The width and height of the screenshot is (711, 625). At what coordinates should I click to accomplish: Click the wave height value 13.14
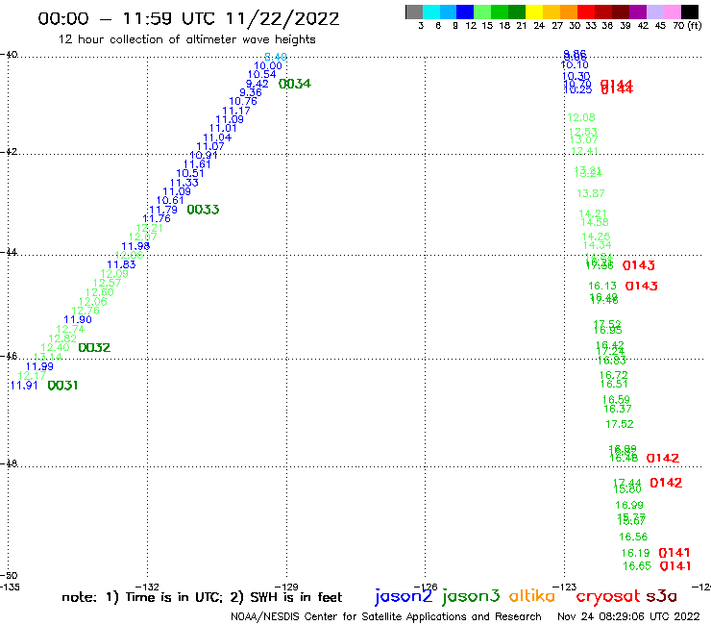tap(48, 357)
